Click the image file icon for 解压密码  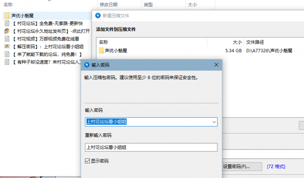coord(7,46)
